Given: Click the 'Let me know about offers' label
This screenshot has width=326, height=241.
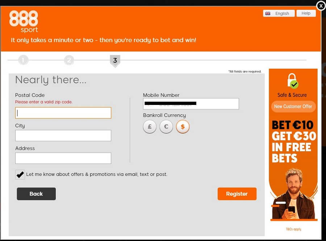Looking at the screenshot, I should point(97,174).
